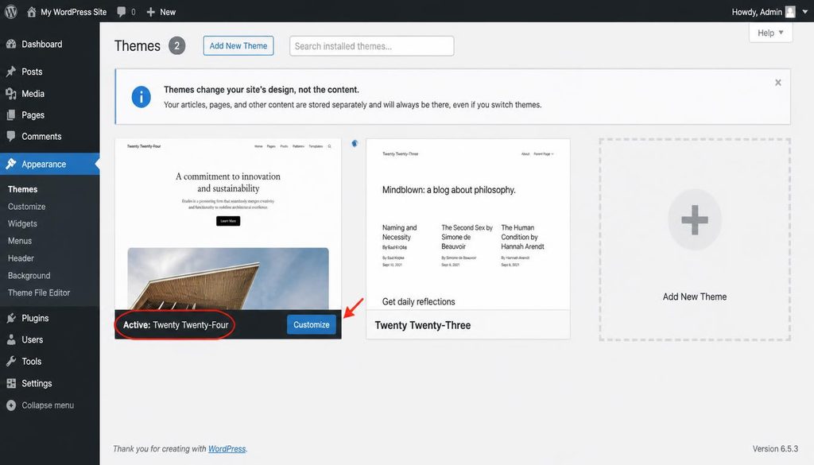The height and width of the screenshot is (465, 814).
Task: Click the large plus icon for new theme
Action: tap(695, 219)
